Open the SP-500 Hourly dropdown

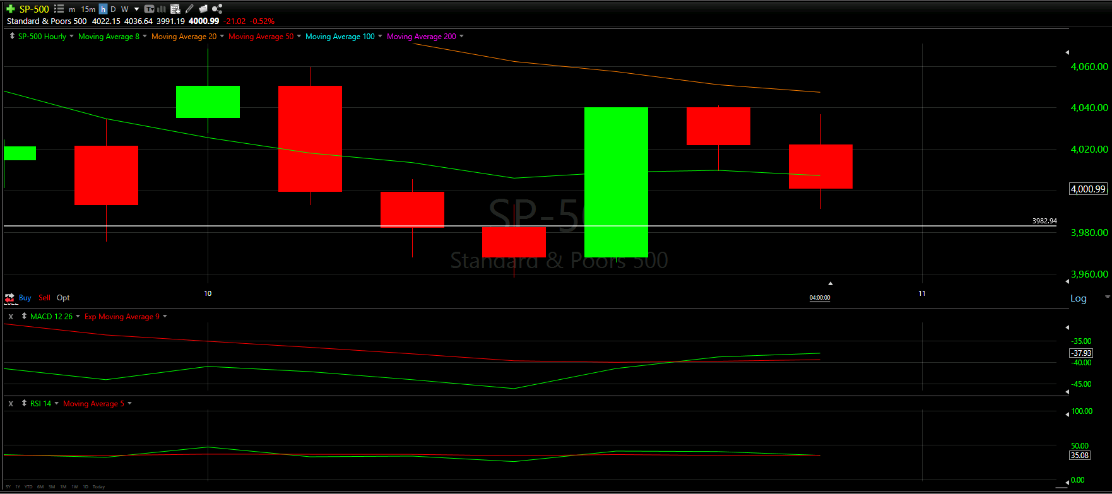click(x=71, y=36)
